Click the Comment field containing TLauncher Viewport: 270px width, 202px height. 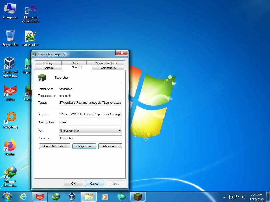click(x=90, y=138)
